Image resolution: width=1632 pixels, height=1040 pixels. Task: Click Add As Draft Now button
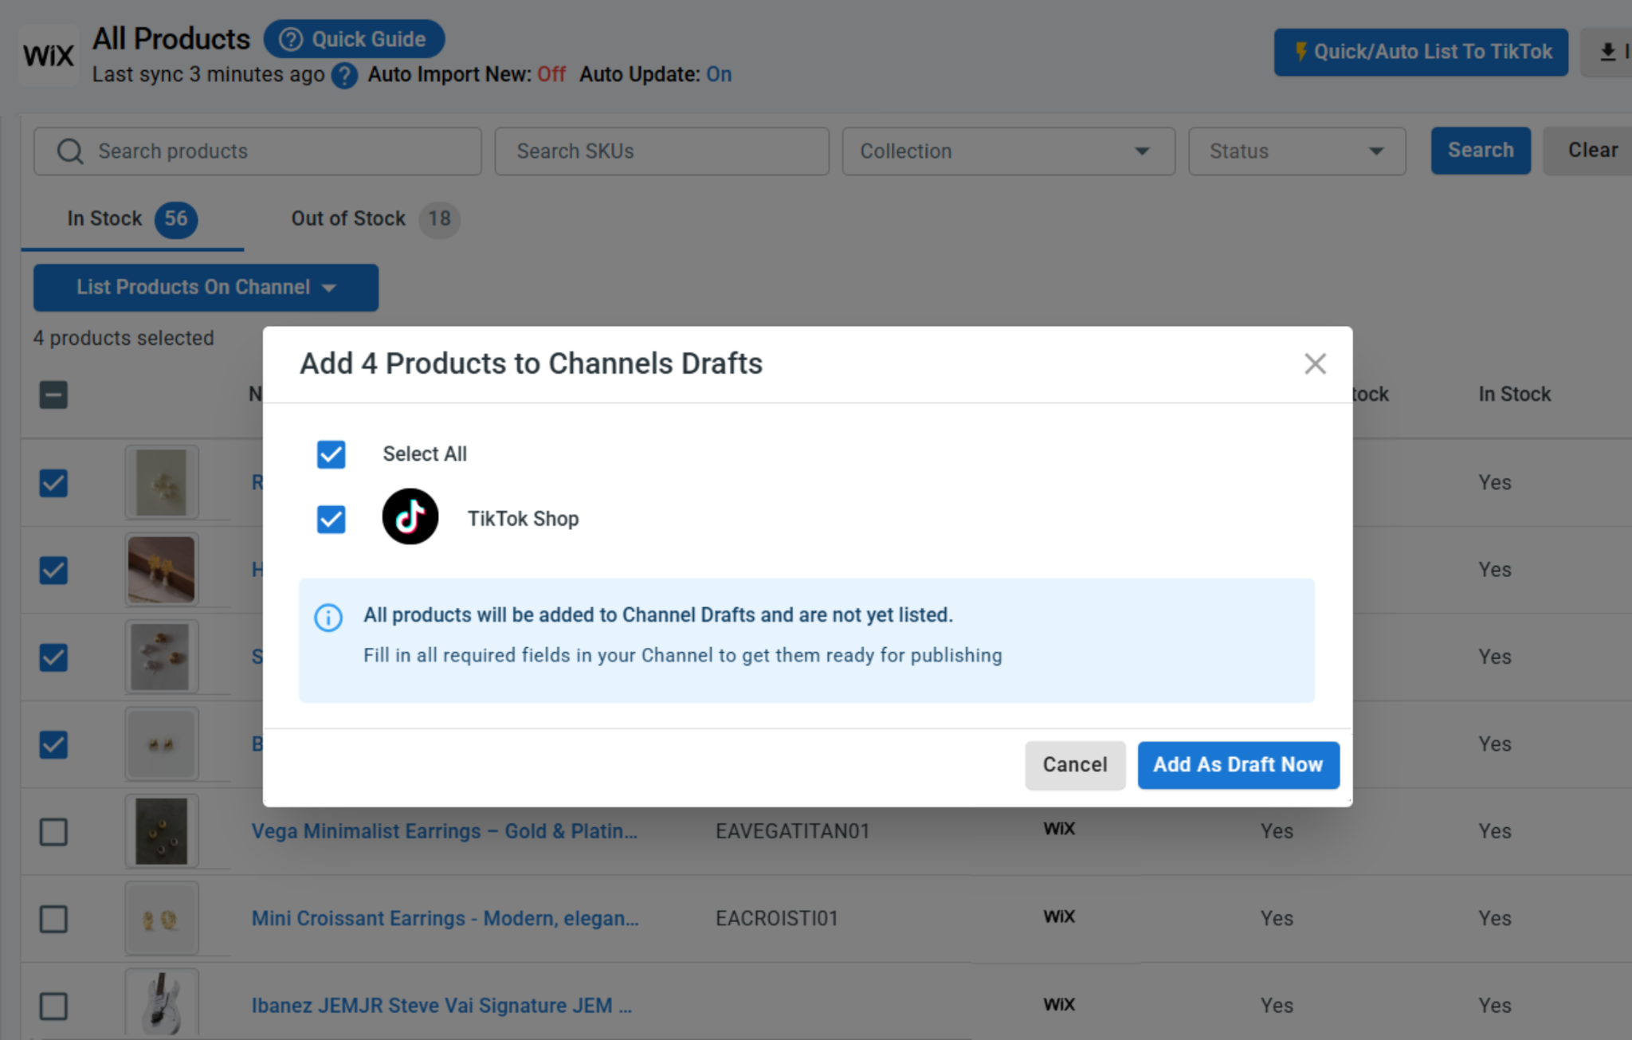1238,765
